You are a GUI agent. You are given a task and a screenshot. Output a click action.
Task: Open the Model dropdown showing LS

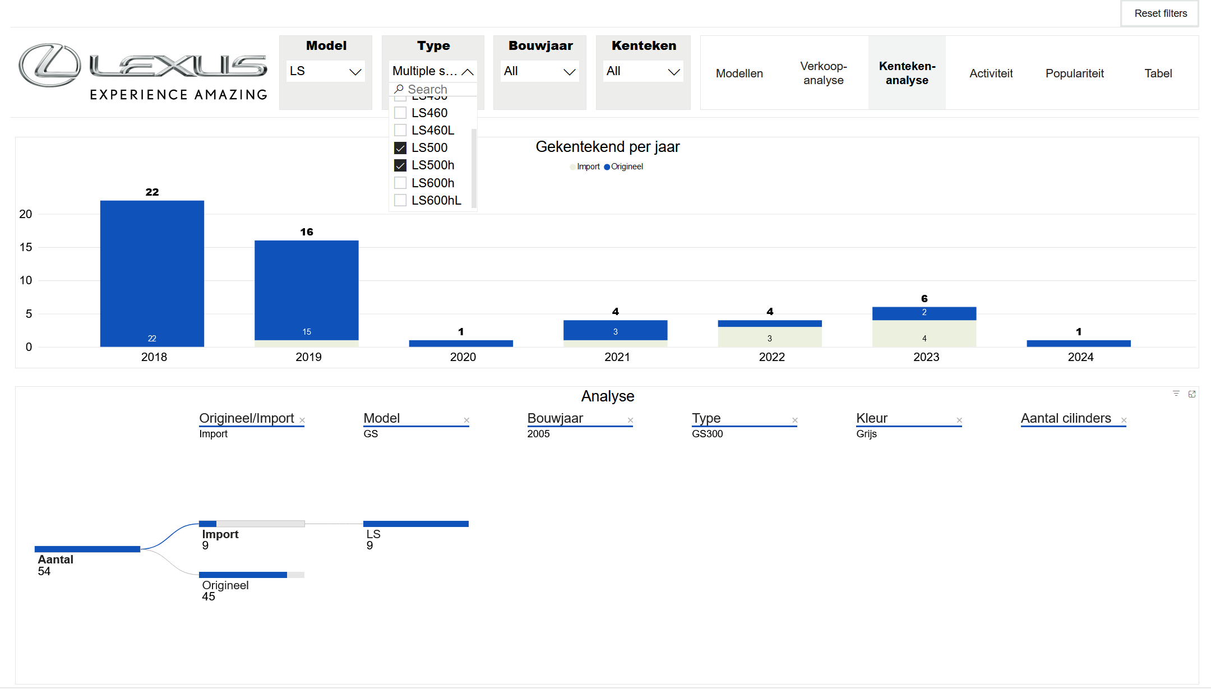326,71
